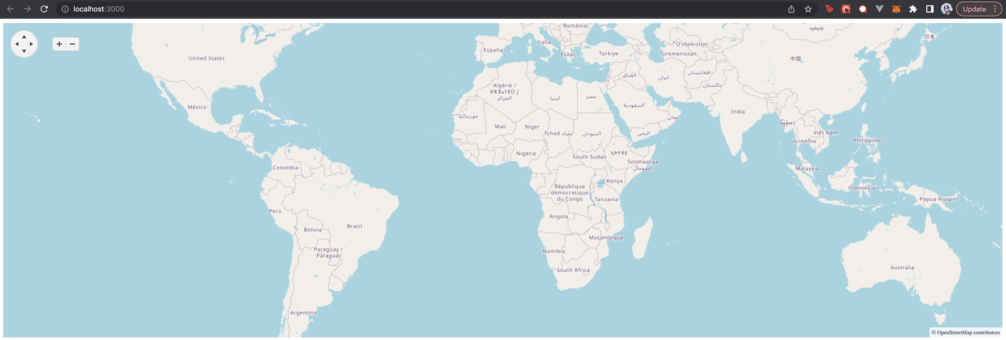Click the South Africa label
Viewport: 1006px width, 340px height.
[x=573, y=270]
